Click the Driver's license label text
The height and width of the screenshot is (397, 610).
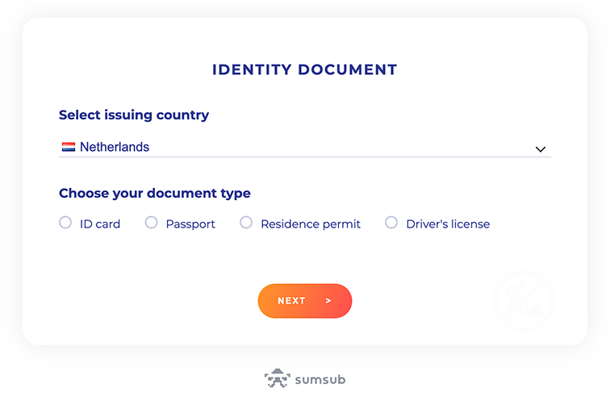(448, 224)
